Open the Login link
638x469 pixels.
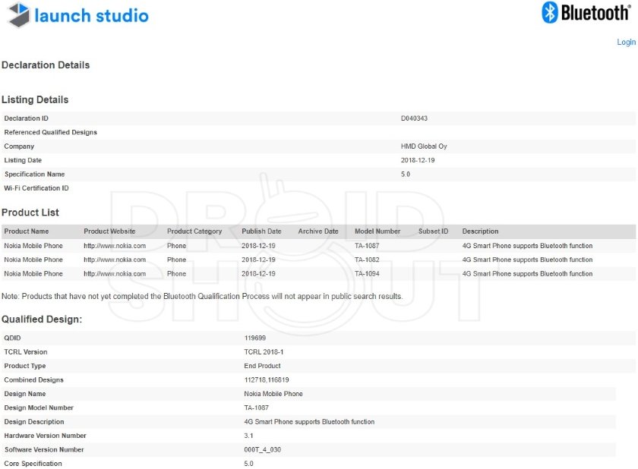626,42
